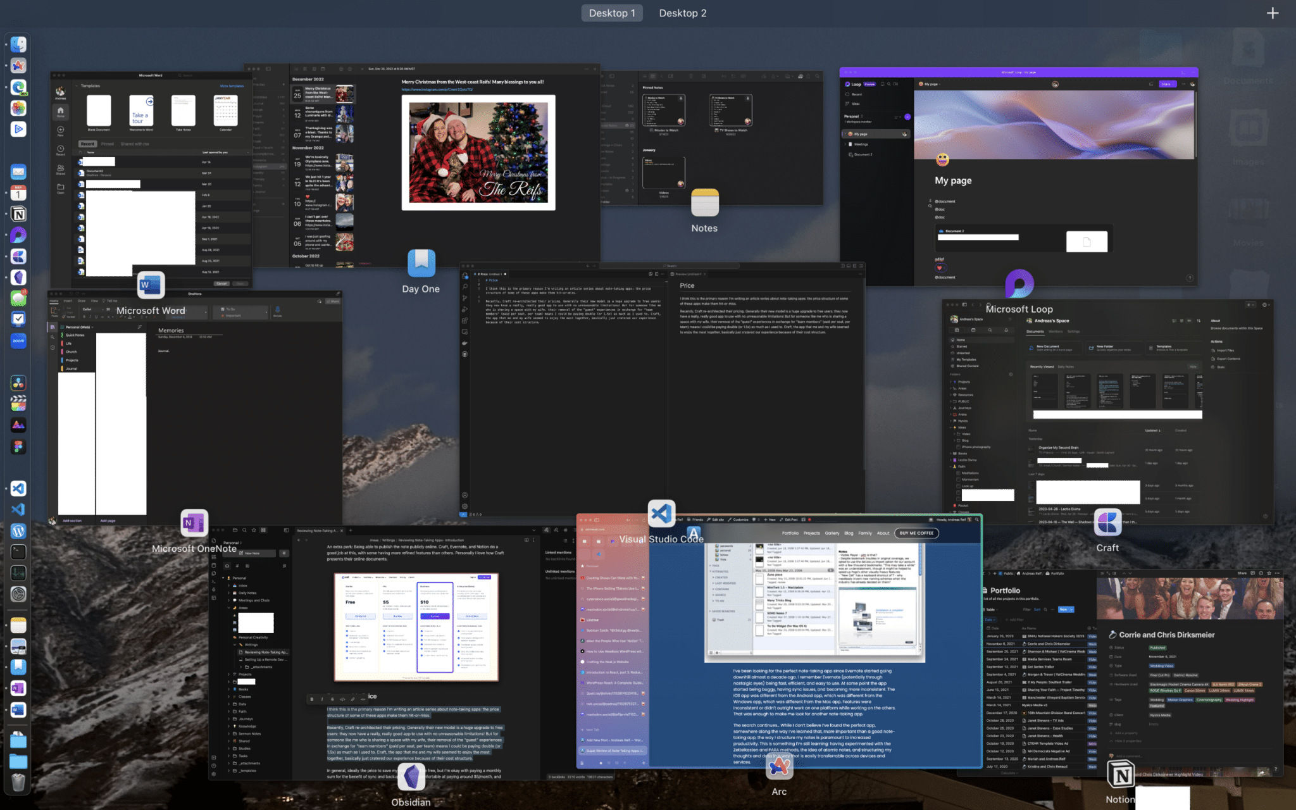Screen dimensions: 1296x810
Task: Switch to the Desktop 2 space
Action: [682, 13]
